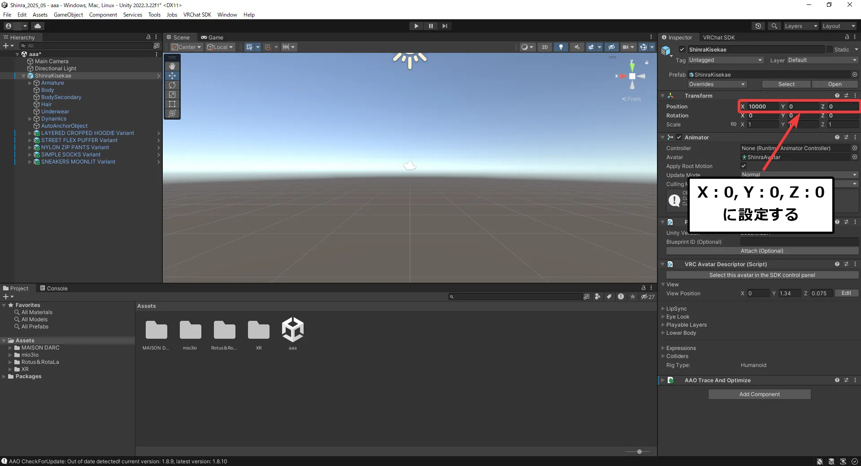Open the scene camera settings icon
The height and width of the screenshot is (466, 861).
click(628, 47)
